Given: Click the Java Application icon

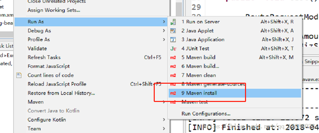Looking at the screenshot, I should point(173,40).
